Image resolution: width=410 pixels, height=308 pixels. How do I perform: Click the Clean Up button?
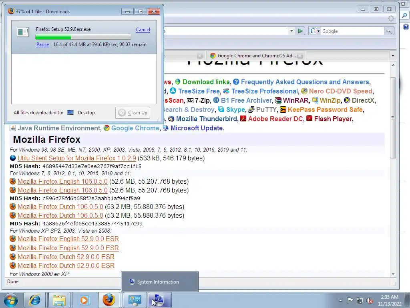point(133,113)
